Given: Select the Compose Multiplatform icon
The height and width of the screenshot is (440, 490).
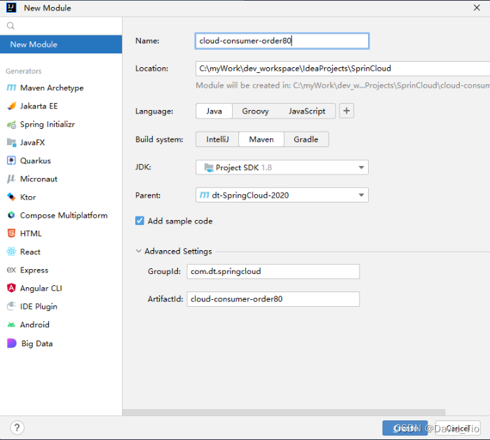Looking at the screenshot, I should pos(11,215).
